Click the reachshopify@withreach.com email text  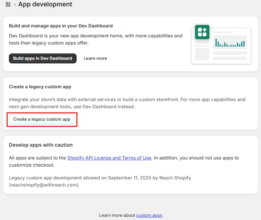pos(44,185)
